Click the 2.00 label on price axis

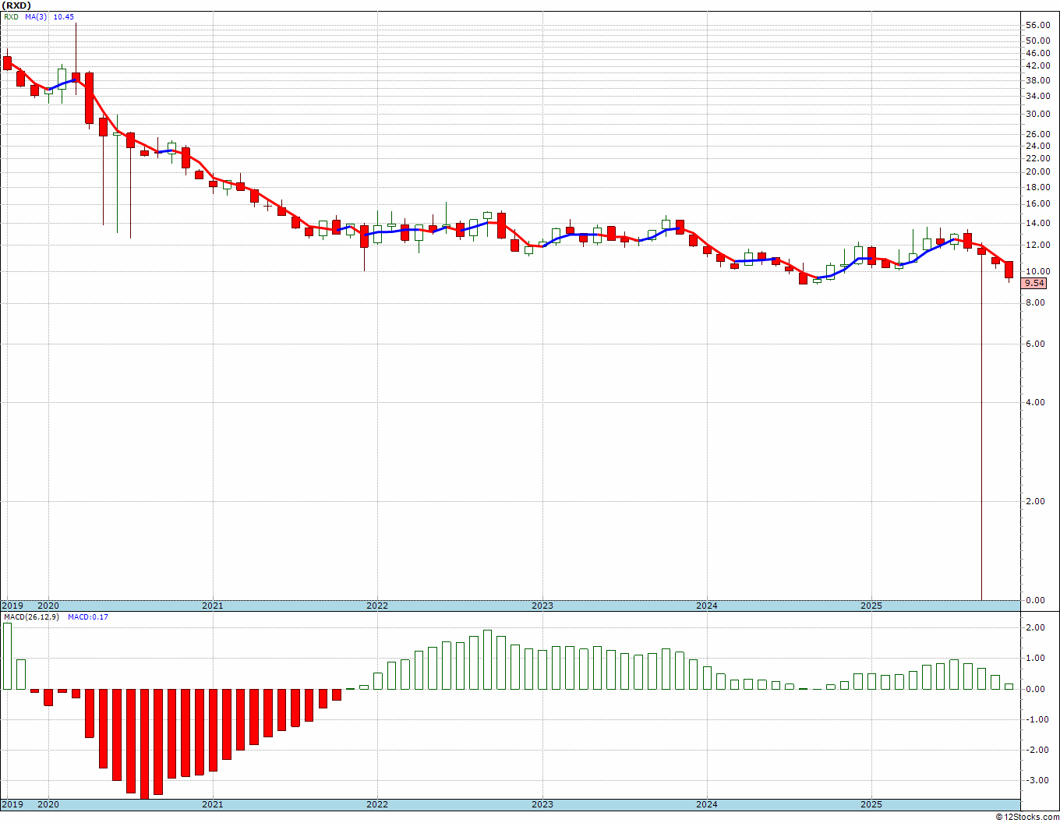1037,501
